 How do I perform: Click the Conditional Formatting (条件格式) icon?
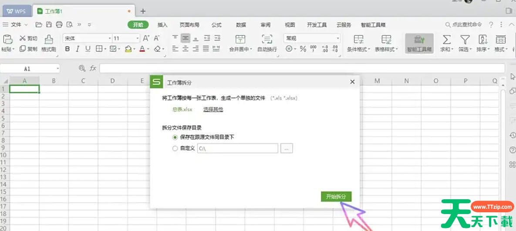click(x=359, y=39)
